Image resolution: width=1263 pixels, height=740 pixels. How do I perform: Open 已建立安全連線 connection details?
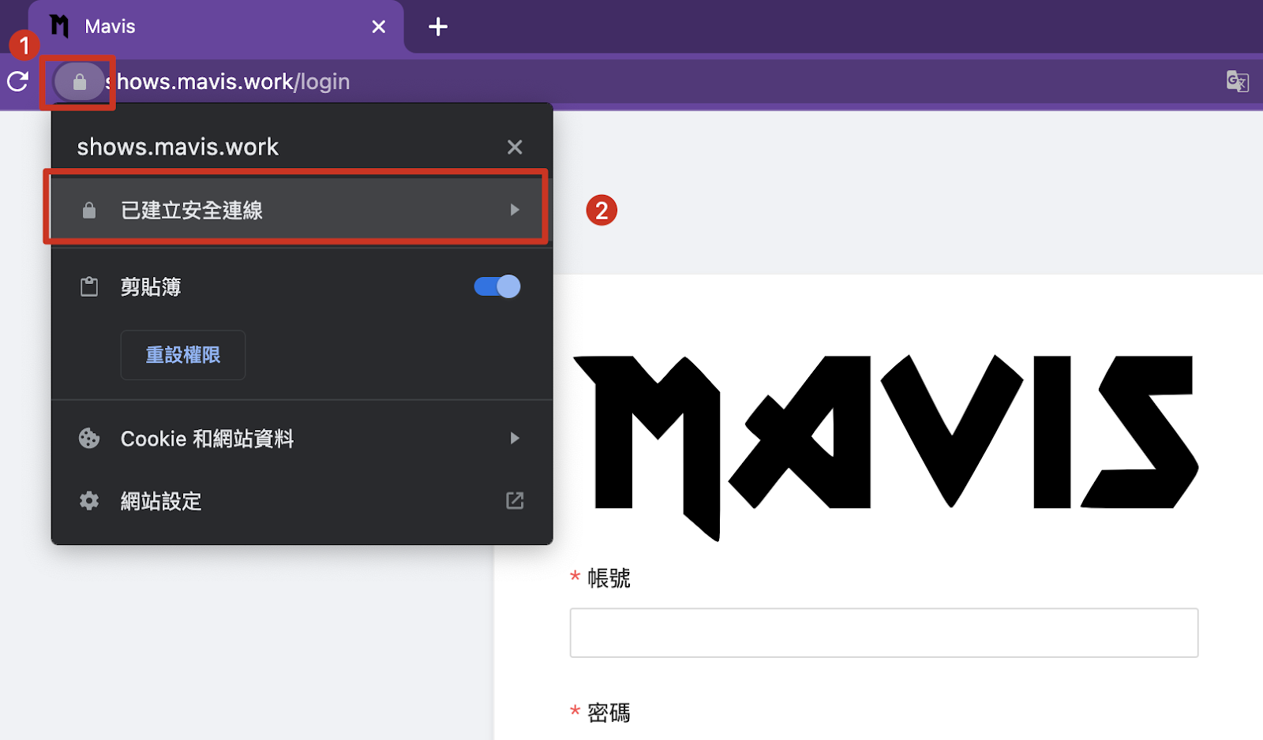pos(302,210)
